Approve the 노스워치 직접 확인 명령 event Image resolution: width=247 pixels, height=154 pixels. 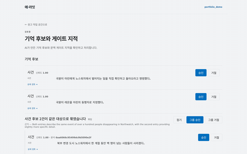[201, 73]
